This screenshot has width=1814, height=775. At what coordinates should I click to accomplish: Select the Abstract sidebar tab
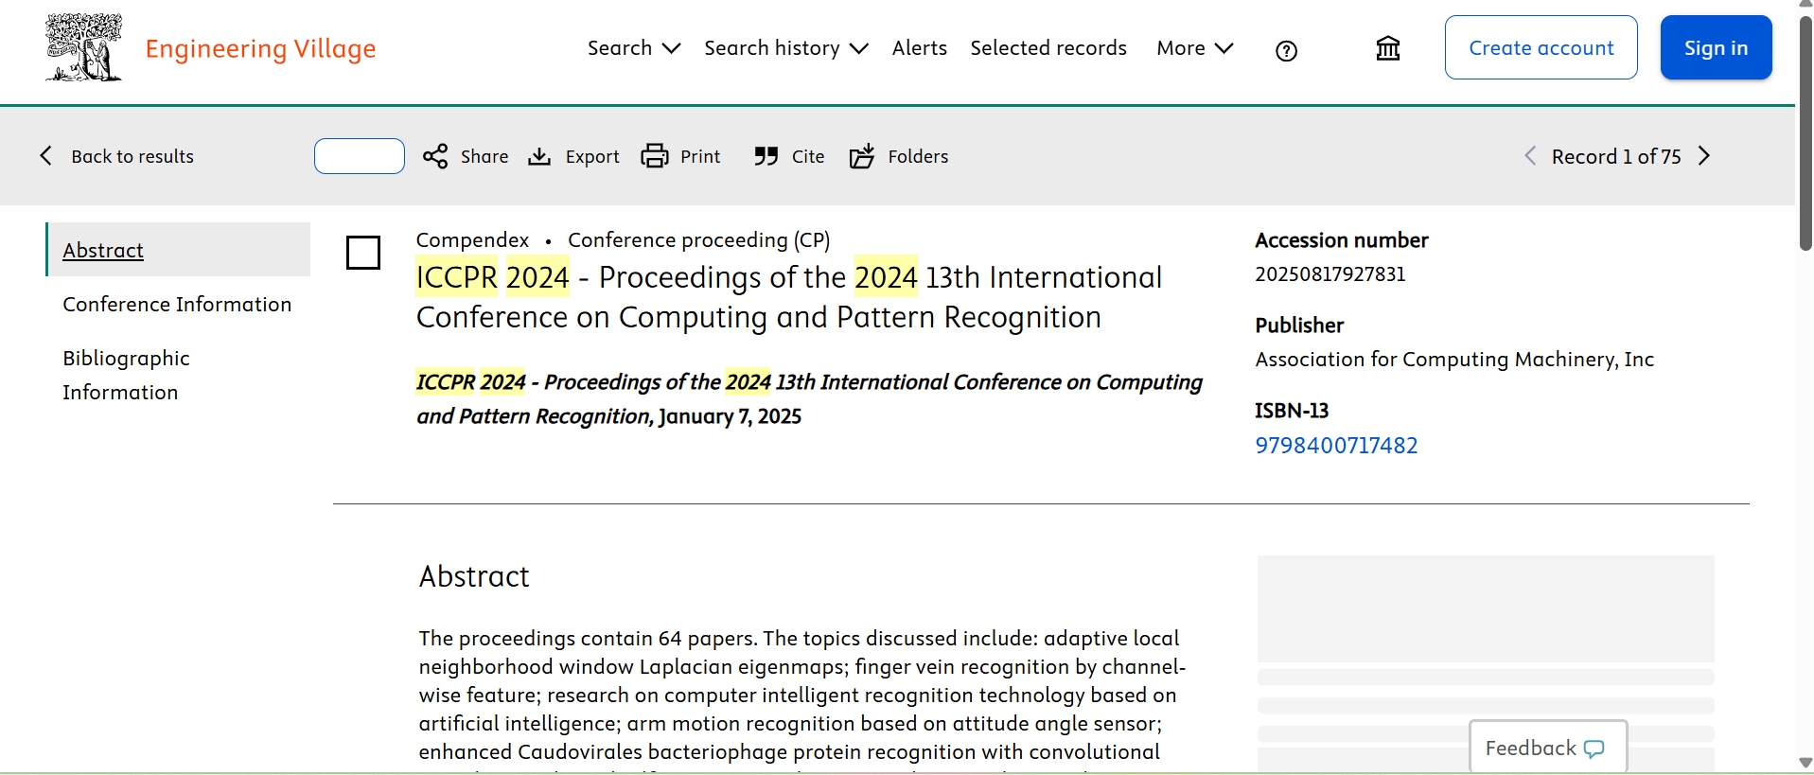(179, 250)
